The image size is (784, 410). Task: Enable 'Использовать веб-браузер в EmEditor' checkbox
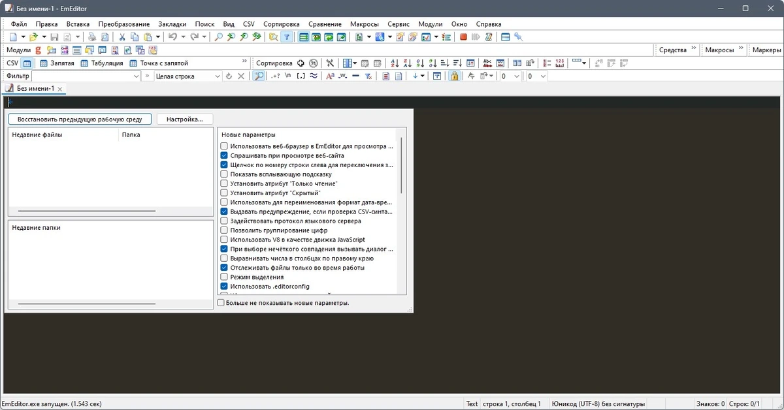click(x=224, y=146)
